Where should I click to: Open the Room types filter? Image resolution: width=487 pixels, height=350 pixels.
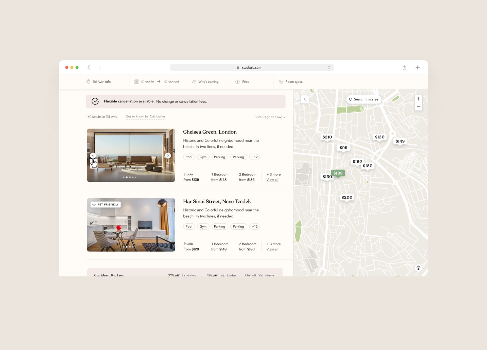291,82
